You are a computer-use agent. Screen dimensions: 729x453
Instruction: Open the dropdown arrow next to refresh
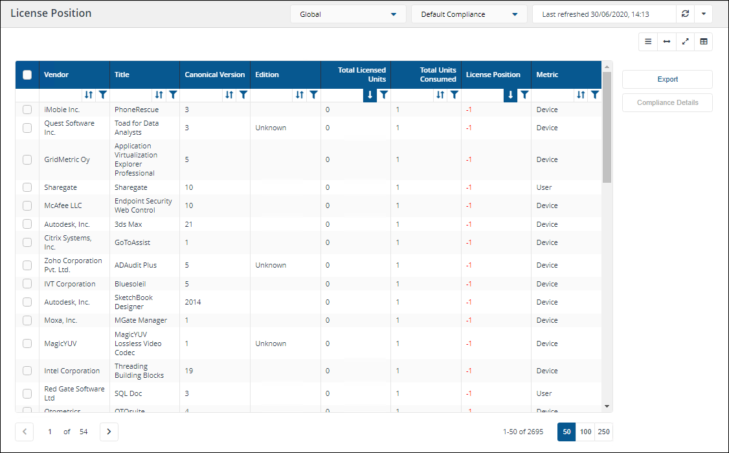pos(703,14)
